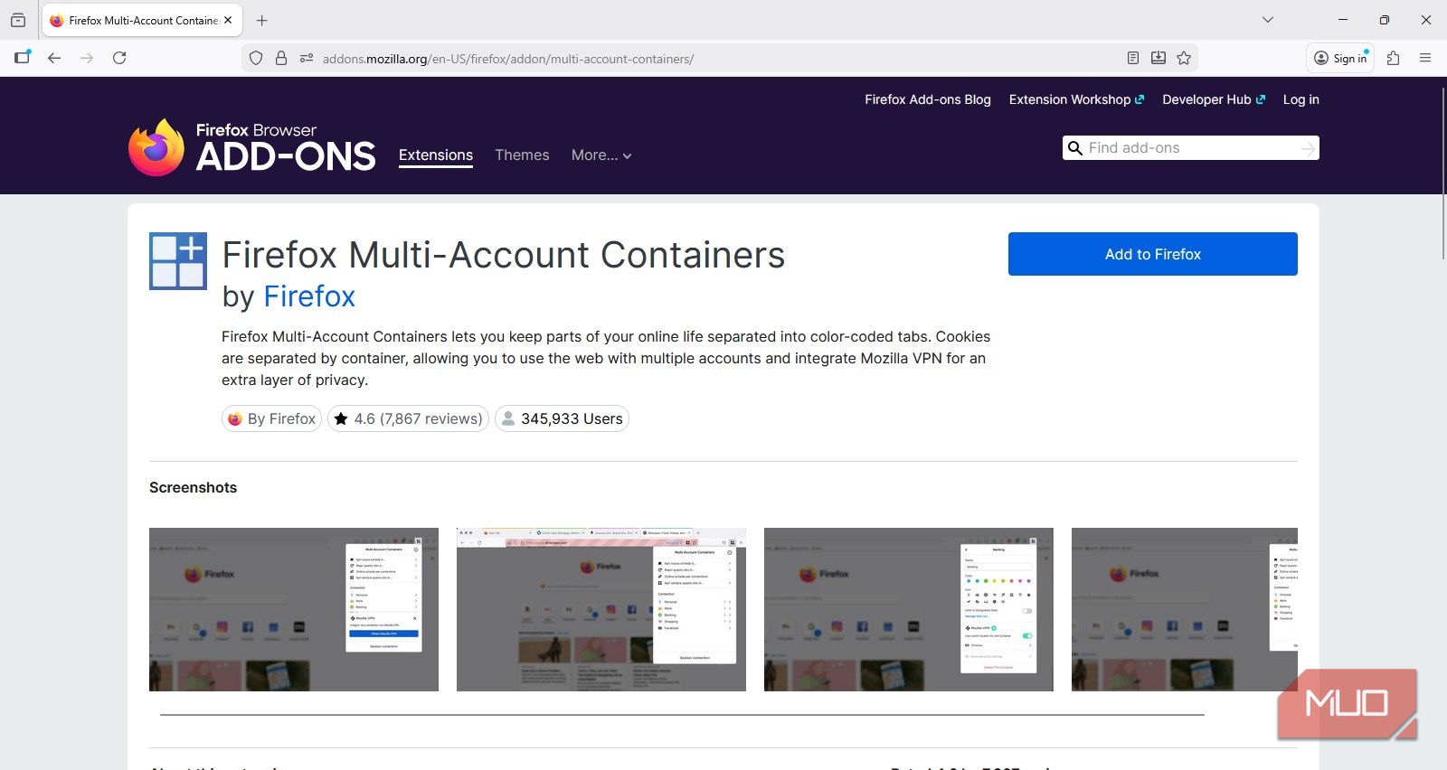Open the tracking protection shield icon
Viewport: 1447px width, 770px height.
[x=256, y=58]
